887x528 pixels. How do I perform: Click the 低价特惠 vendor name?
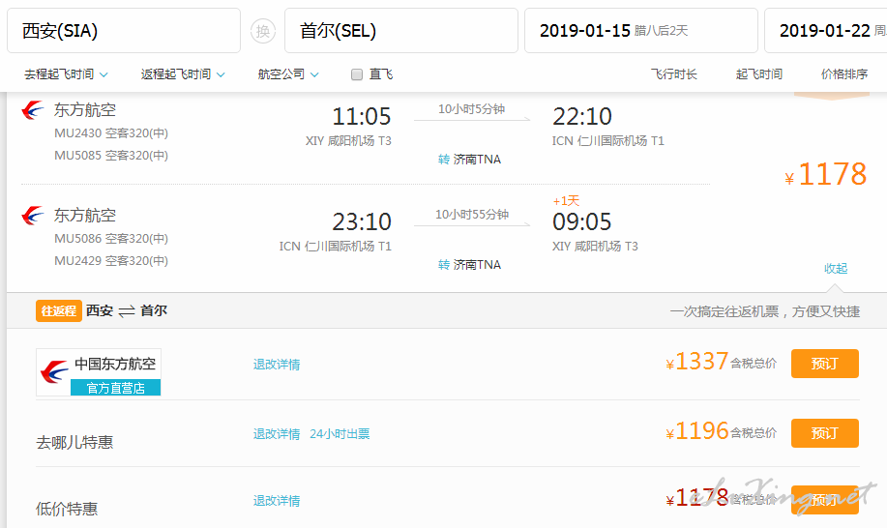[x=67, y=509]
